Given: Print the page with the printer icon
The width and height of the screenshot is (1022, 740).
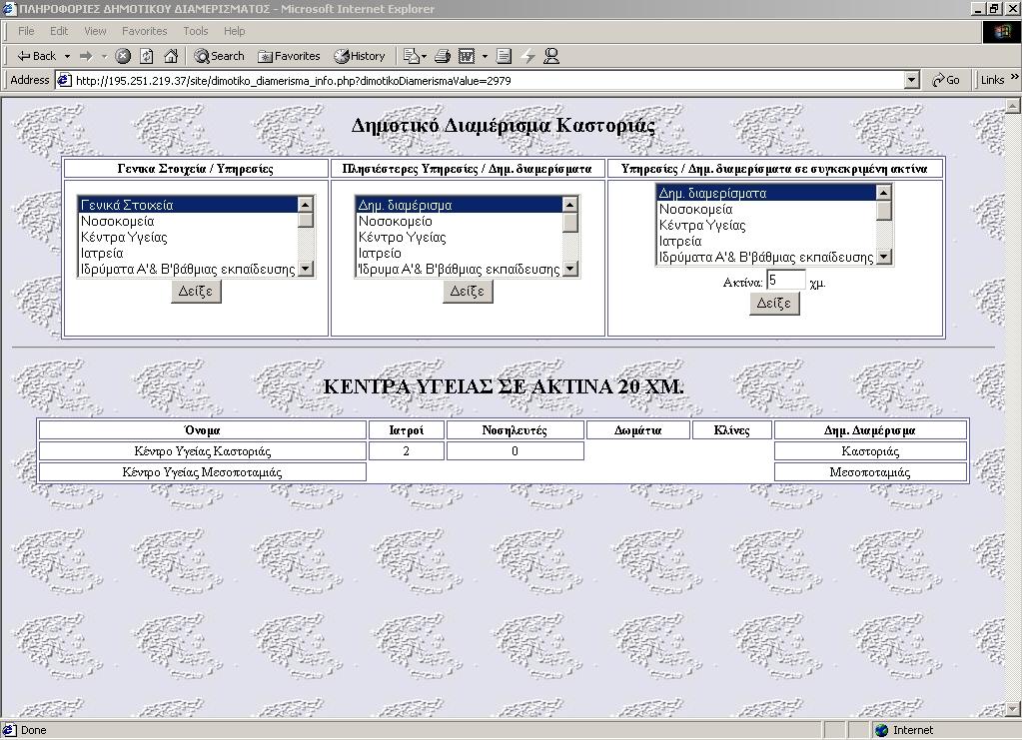Looking at the screenshot, I should (x=443, y=56).
